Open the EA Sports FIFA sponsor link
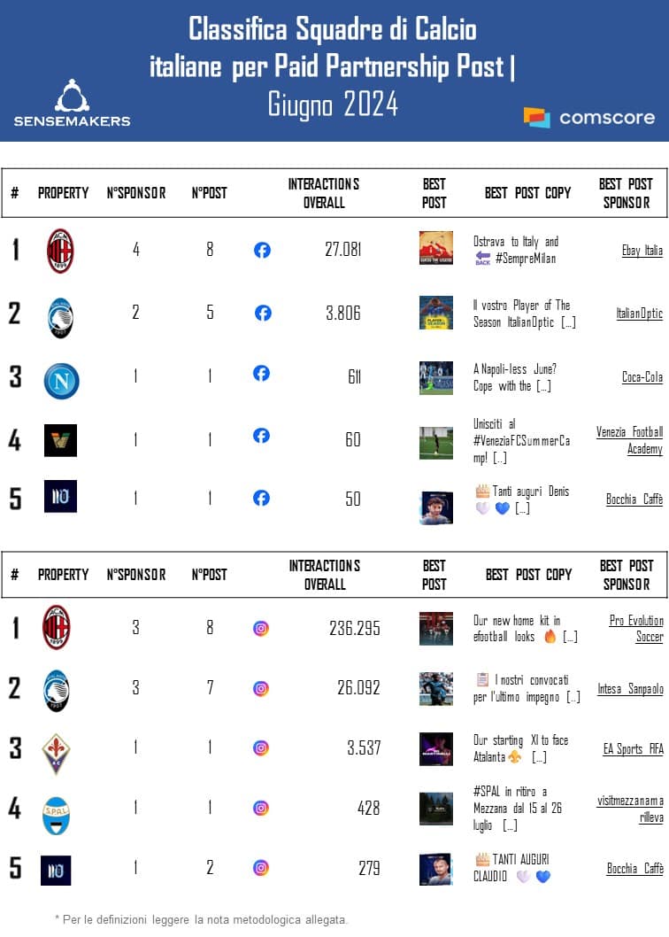The image size is (669, 937). (x=633, y=749)
